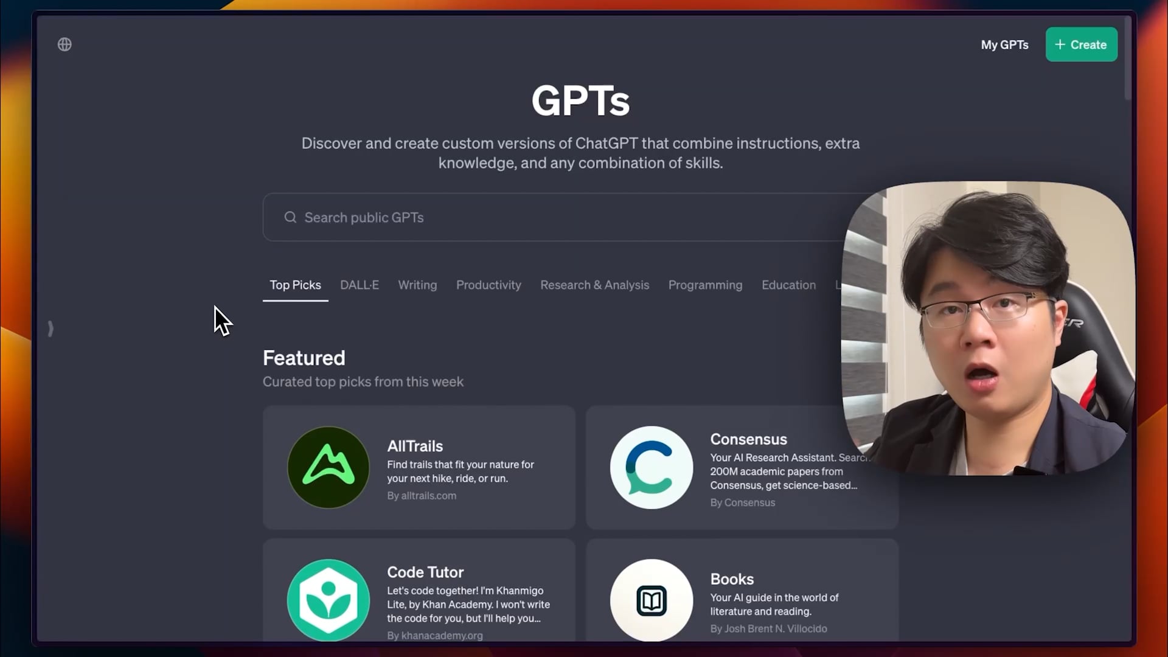Switch to the DALL·E tab
1168x657 pixels.
coord(359,285)
